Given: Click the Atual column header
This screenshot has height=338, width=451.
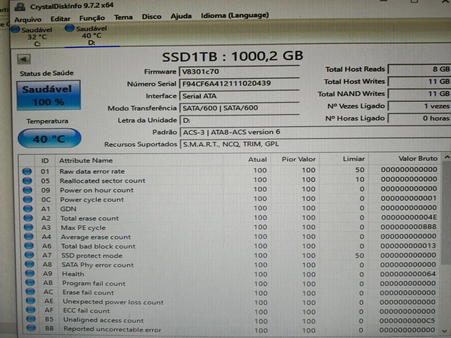Looking at the screenshot, I should (x=246, y=159).
